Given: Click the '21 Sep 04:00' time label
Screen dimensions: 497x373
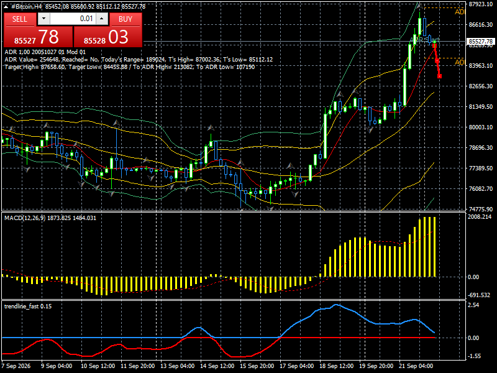Looking at the screenshot, I should pyautogui.click(x=416, y=366).
